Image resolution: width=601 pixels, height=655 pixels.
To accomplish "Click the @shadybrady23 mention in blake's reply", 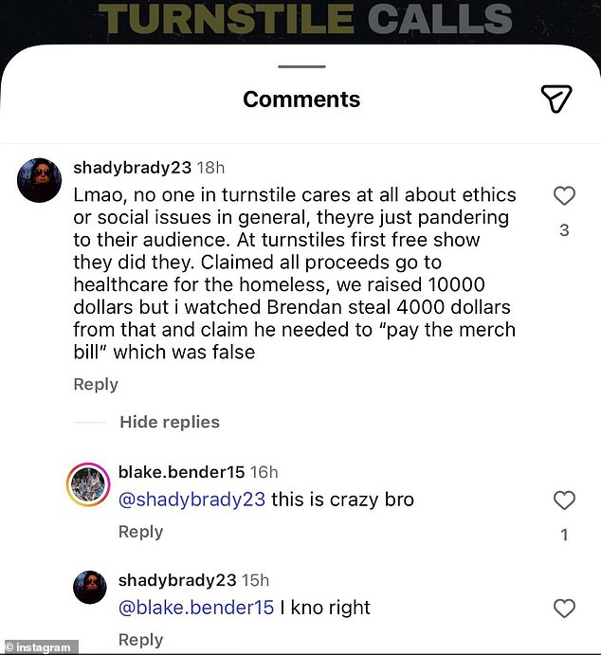I will [x=191, y=500].
